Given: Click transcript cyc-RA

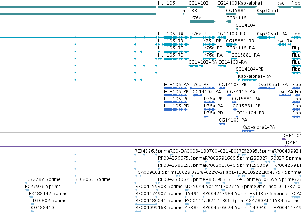Looking at the screenshot, I should [285, 41].
